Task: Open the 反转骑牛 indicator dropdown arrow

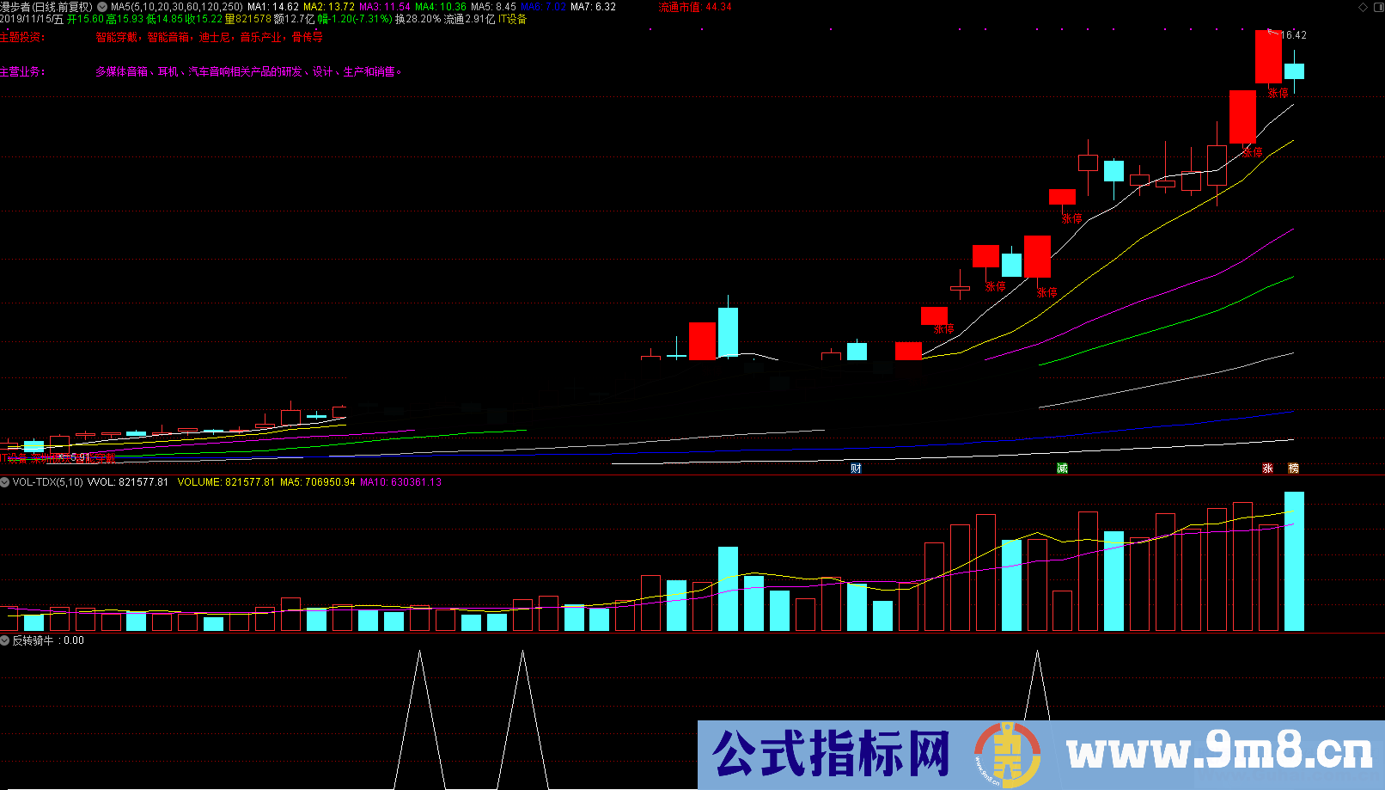Action: pos(5,640)
